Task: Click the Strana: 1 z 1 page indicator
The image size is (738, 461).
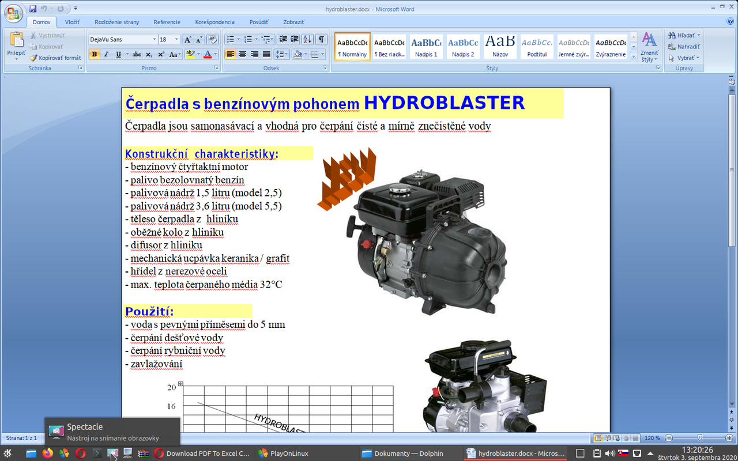Action: pyautogui.click(x=20, y=438)
